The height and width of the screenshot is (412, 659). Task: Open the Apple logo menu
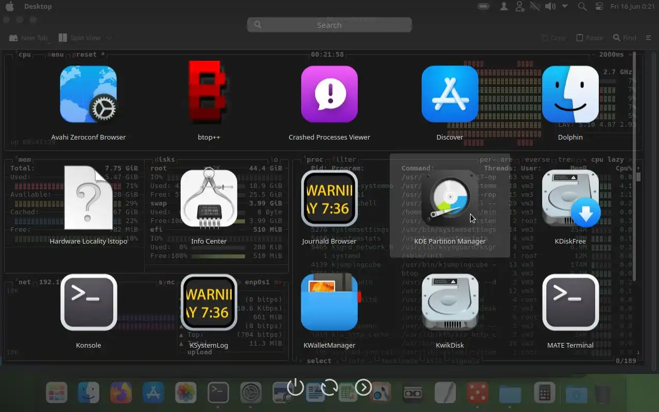(9, 6)
